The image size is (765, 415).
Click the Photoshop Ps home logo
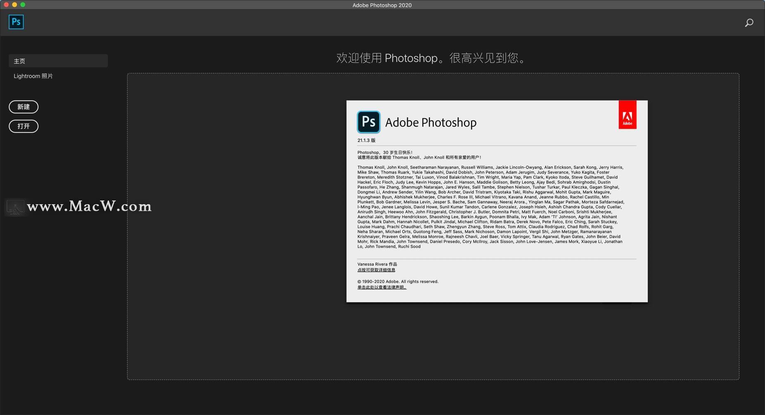[x=16, y=22]
